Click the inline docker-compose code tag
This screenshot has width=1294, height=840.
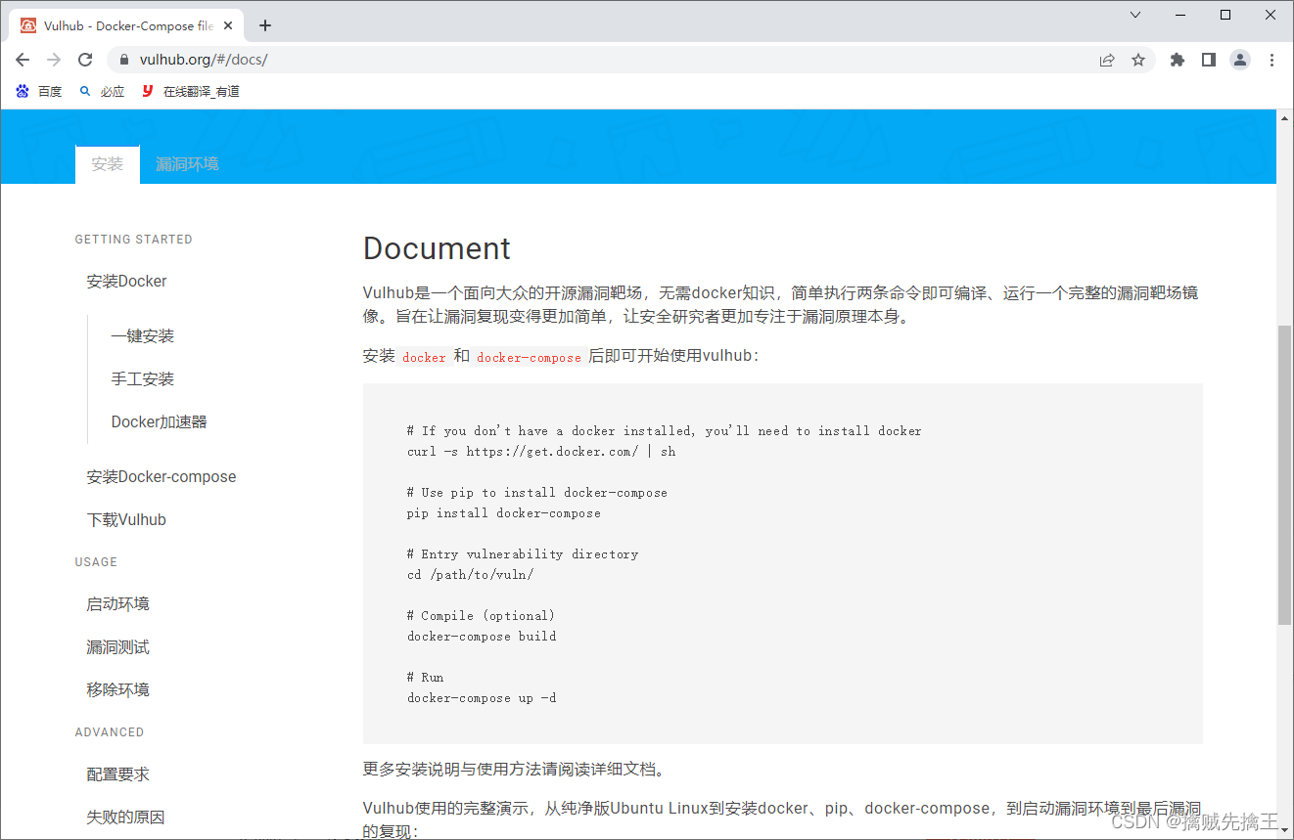click(529, 357)
